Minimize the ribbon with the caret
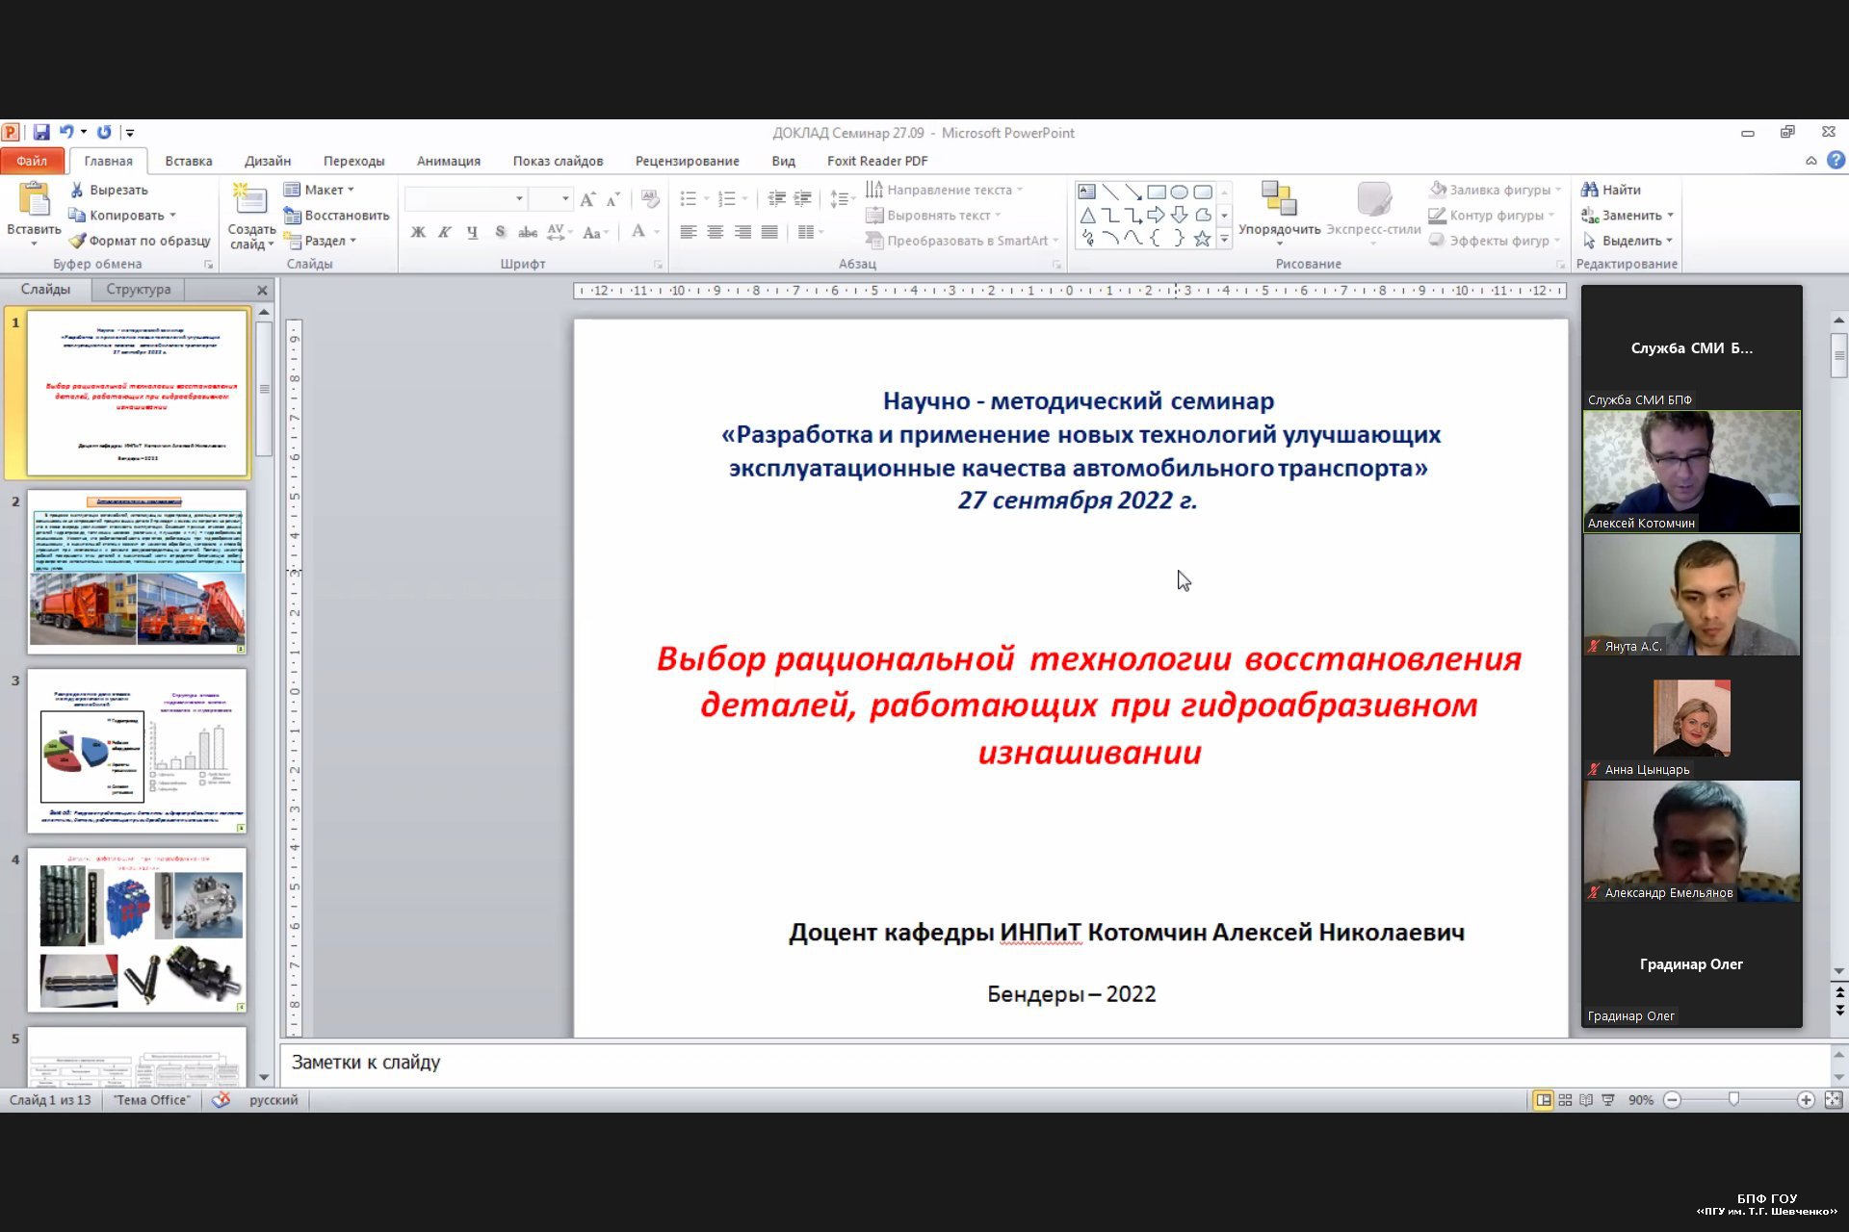The width and height of the screenshot is (1849, 1232). click(x=1810, y=161)
